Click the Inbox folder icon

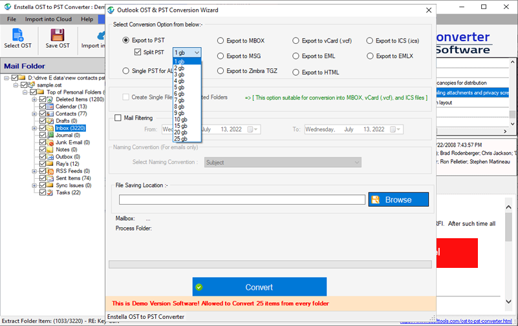pyautogui.click(x=50, y=128)
